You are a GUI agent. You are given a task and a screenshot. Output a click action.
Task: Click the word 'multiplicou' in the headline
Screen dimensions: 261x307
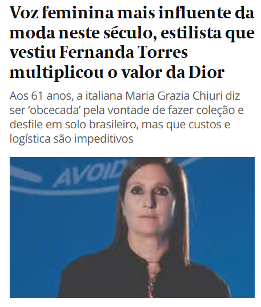coord(57,72)
